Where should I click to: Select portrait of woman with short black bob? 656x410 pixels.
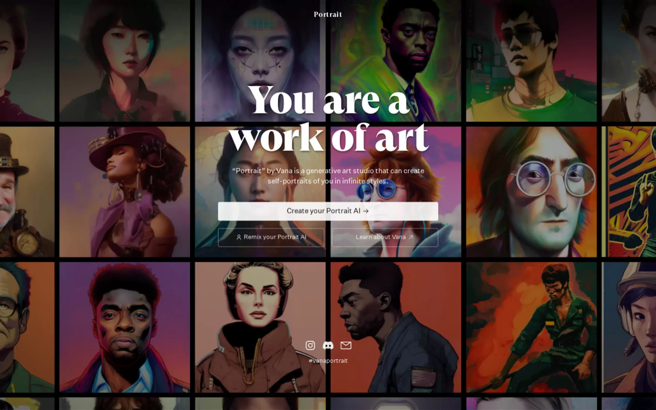pos(124,61)
